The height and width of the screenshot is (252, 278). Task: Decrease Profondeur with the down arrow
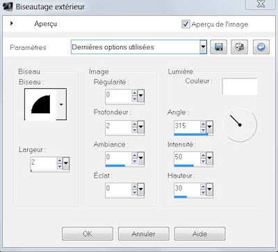pos(134,130)
